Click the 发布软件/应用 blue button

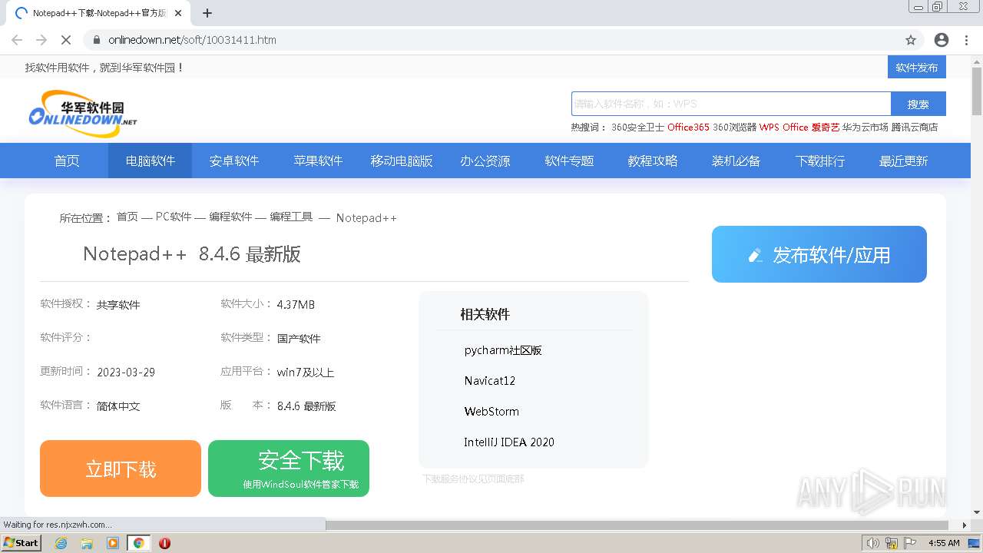819,254
